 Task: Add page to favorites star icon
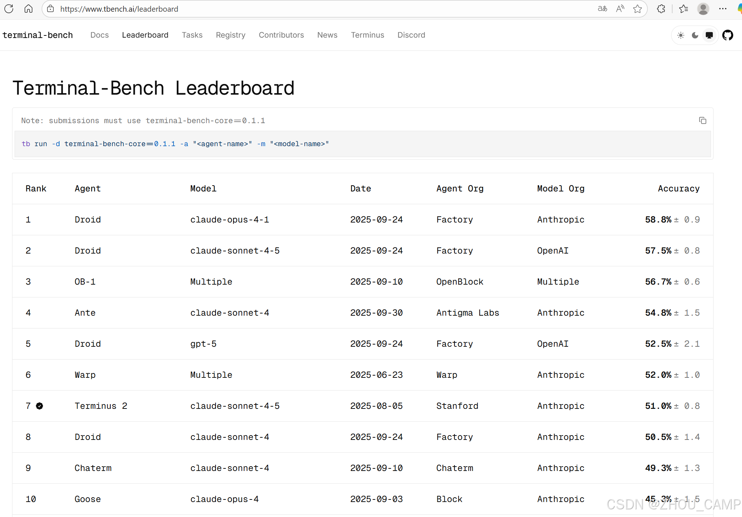pyautogui.click(x=638, y=9)
